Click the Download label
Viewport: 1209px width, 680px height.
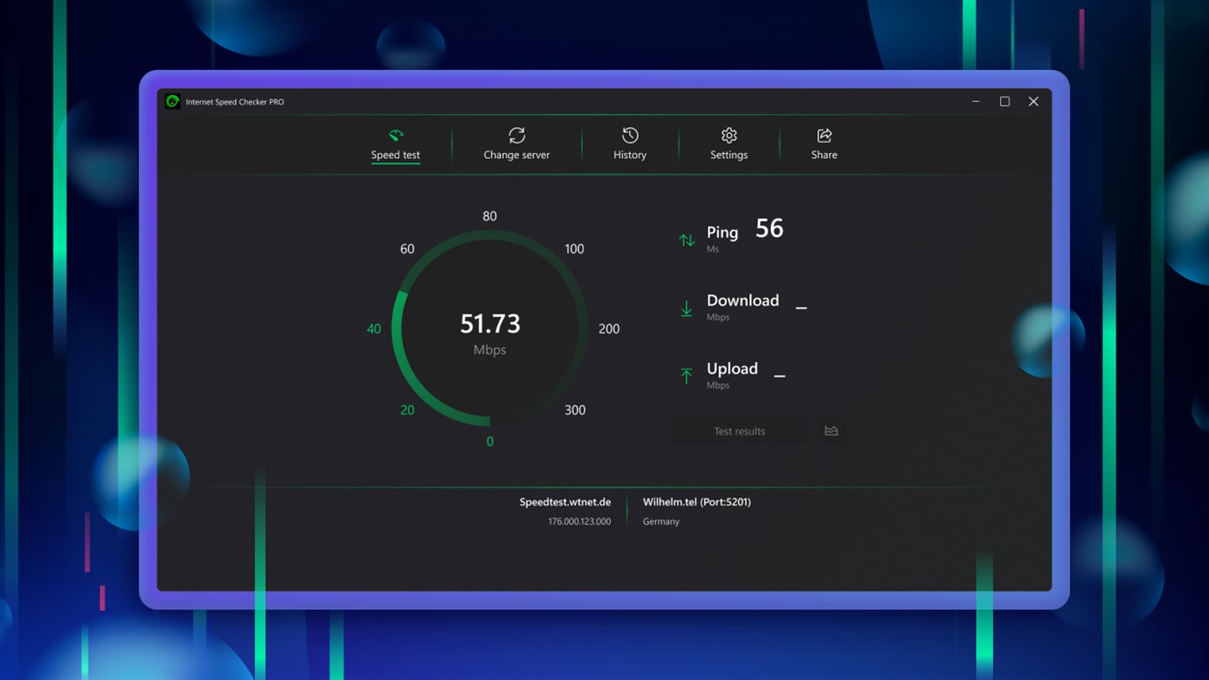[742, 300]
